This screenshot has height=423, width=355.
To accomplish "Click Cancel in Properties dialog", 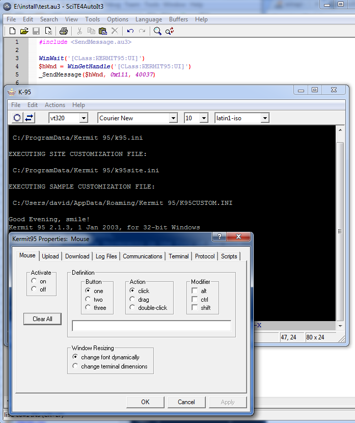I will pos(186,402).
